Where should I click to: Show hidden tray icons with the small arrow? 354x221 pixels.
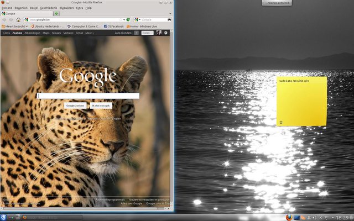[333, 218]
